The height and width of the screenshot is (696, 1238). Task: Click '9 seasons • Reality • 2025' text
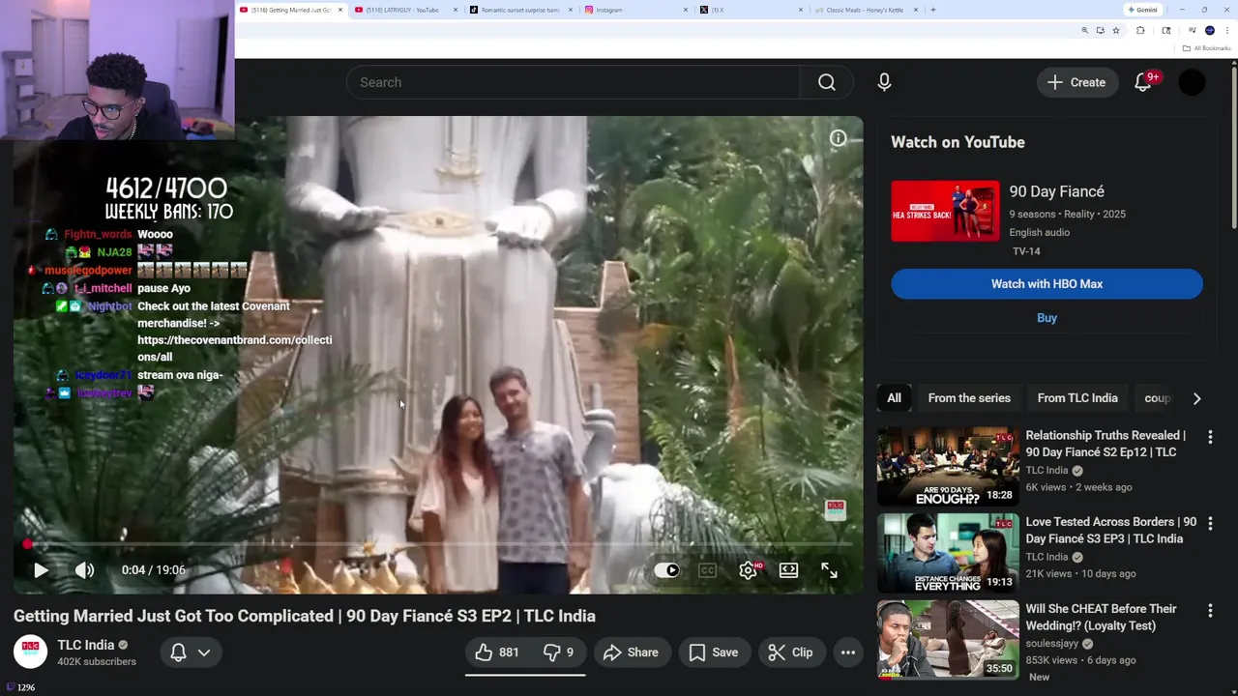coord(1067,215)
